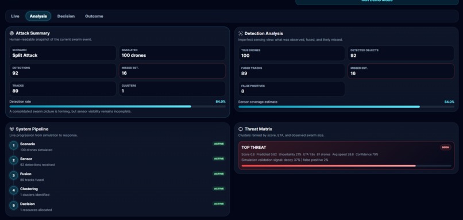Click '84.0%' next to Sensor coverage estimate
463x220 pixels.
click(449, 102)
